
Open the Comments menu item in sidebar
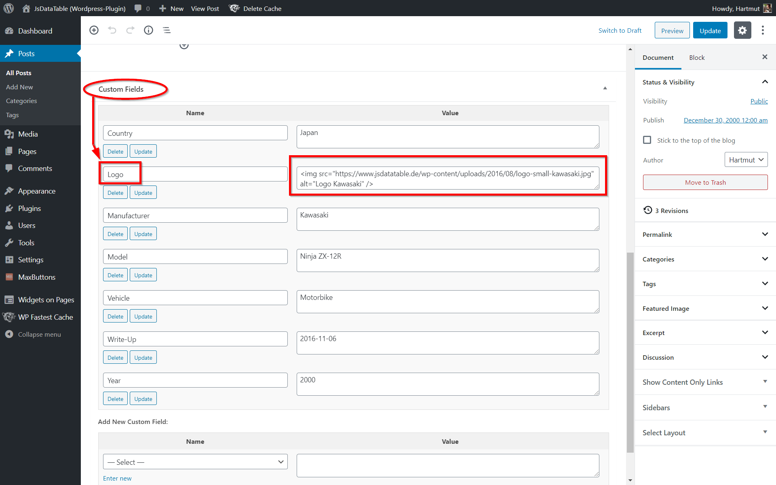(40, 169)
